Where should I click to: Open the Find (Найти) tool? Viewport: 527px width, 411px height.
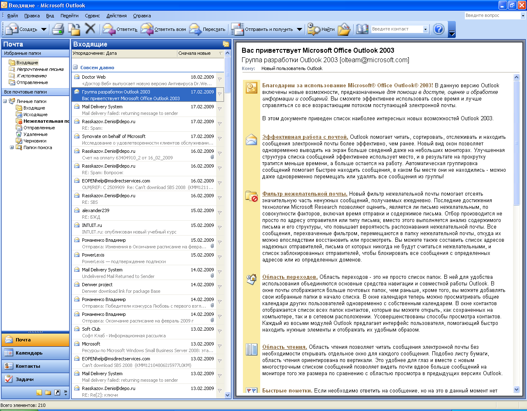coord(322,29)
